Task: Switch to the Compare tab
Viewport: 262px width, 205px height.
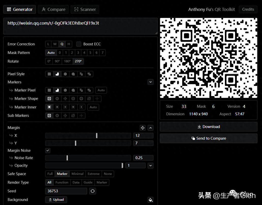Action: click(x=53, y=9)
